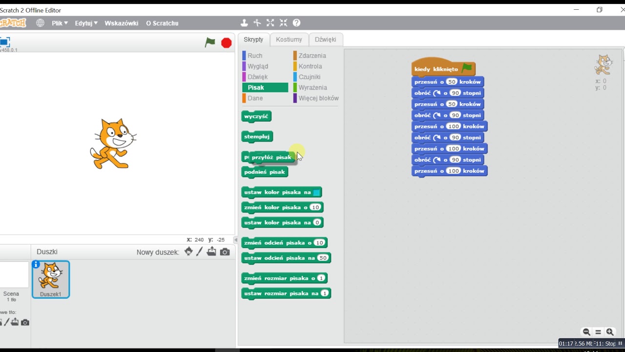Image resolution: width=625 pixels, height=352 pixels.
Task: Zoom out the scripts area
Action: pos(586,332)
